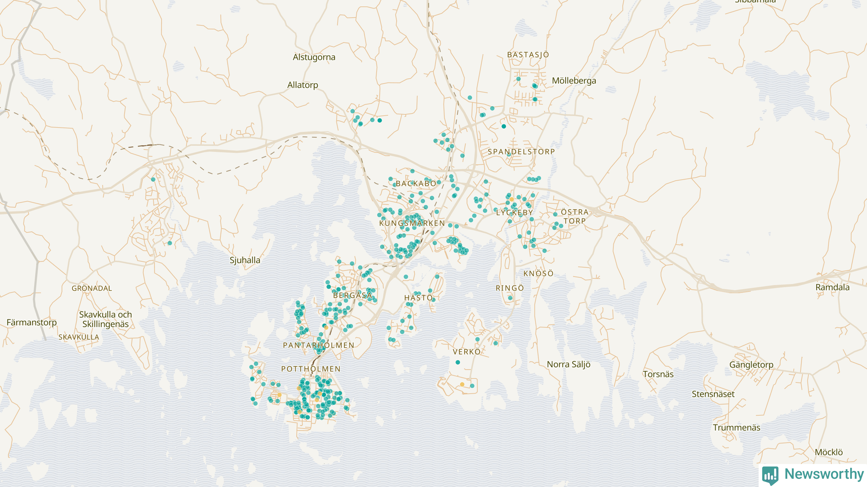The width and height of the screenshot is (867, 487).
Task: Click the Sjuhalla place label
Action: click(245, 260)
